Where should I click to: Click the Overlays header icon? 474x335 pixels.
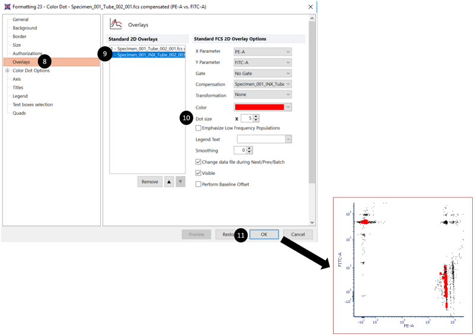tap(116, 24)
